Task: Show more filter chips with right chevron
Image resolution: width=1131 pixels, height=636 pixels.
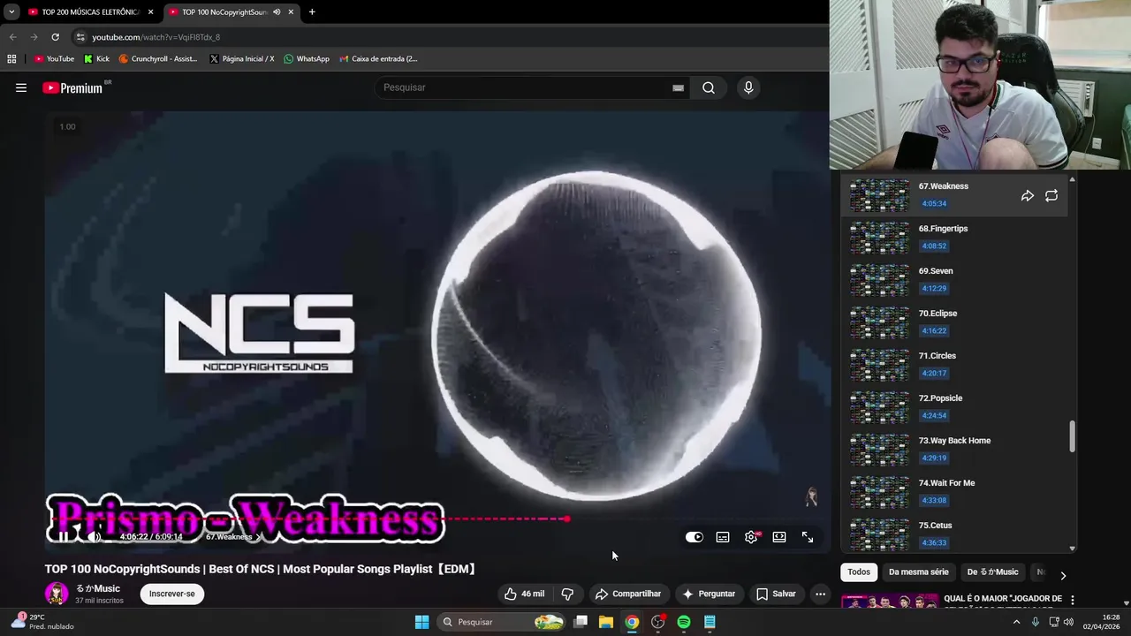Action: (x=1063, y=575)
